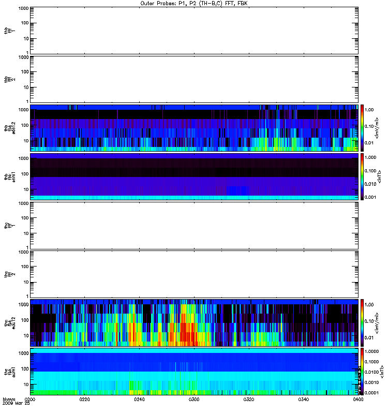Click the second empty thc panel's y-axis title

pos(10,274)
